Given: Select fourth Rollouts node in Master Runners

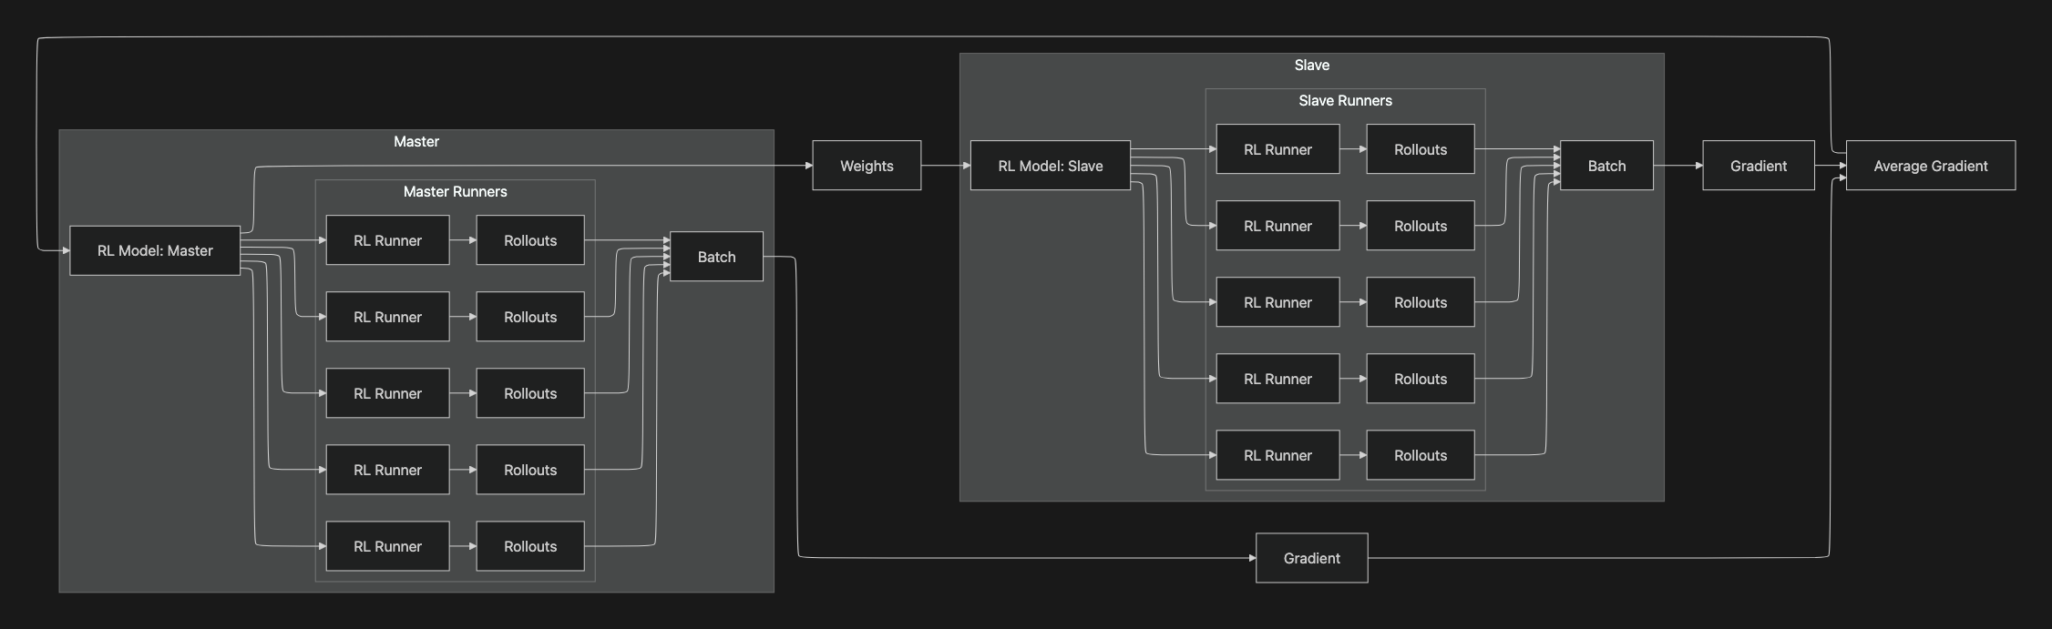Looking at the screenshot, I should [530, 470].
